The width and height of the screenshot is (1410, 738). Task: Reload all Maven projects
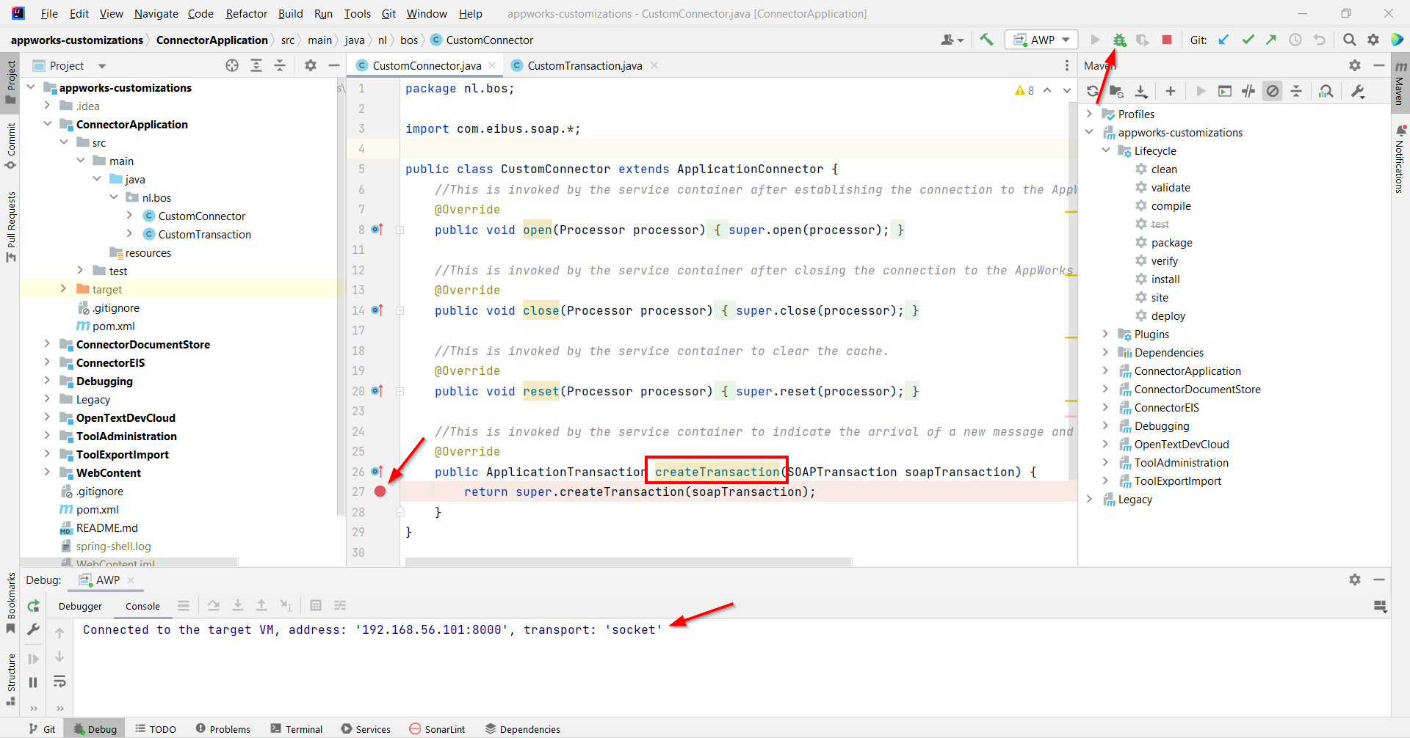click(x=1093, y=92)
